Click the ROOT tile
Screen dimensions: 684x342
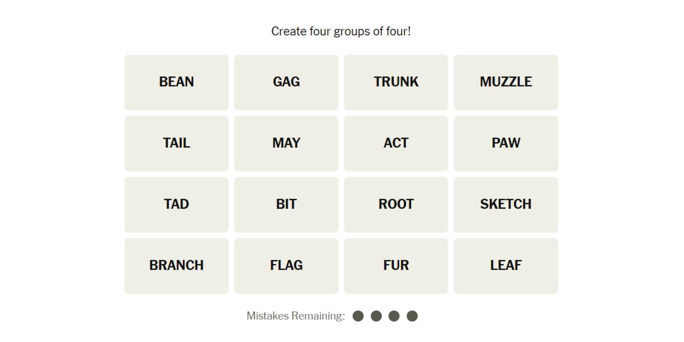(x=396, y=204)
